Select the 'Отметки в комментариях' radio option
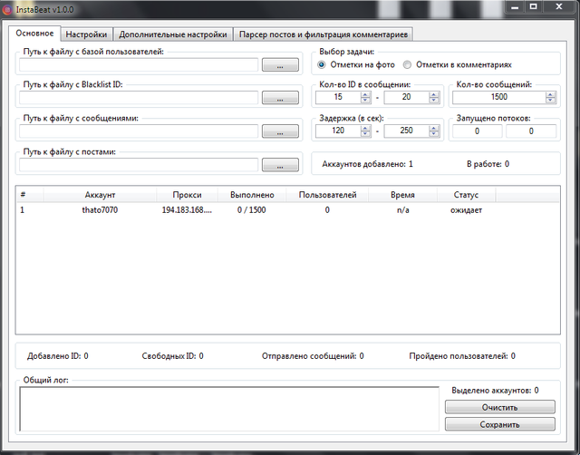 pos(407,65)
